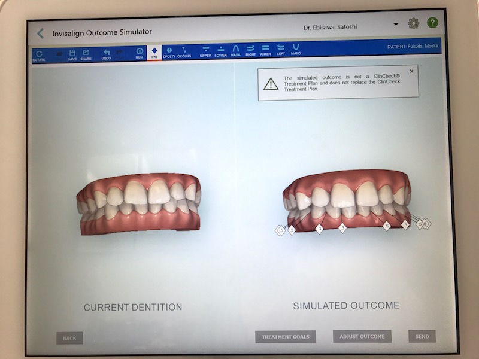Toggle tooth numbering with NUM
Viewport: 479px width, 359px height.
pyautogui.click(x=140, y=53)
